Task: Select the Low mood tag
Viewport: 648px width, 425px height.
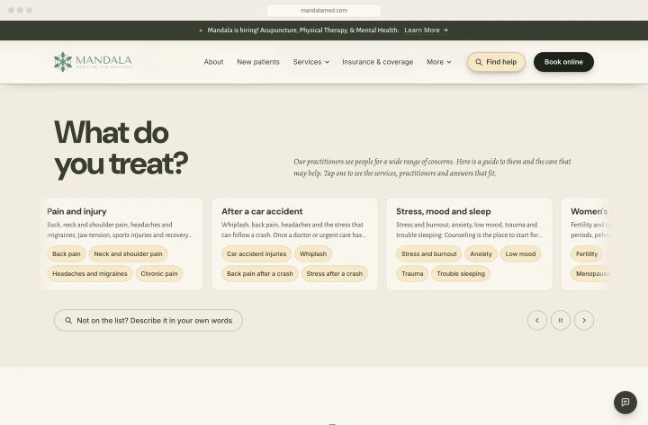Action: pyautogui.click(x=520, y=253)
